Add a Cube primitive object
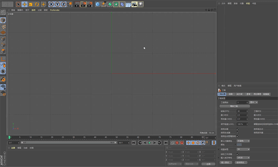Screen dimensions: 278x167 (x=98, y=4)
